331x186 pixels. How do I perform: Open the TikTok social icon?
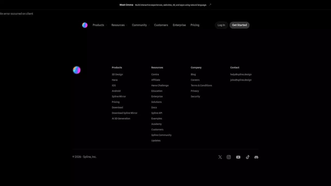coord(247,157)
